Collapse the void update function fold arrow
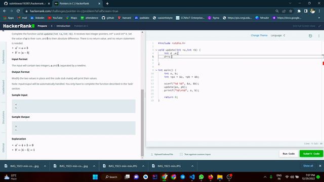The image size is (324, 182). 156,50
